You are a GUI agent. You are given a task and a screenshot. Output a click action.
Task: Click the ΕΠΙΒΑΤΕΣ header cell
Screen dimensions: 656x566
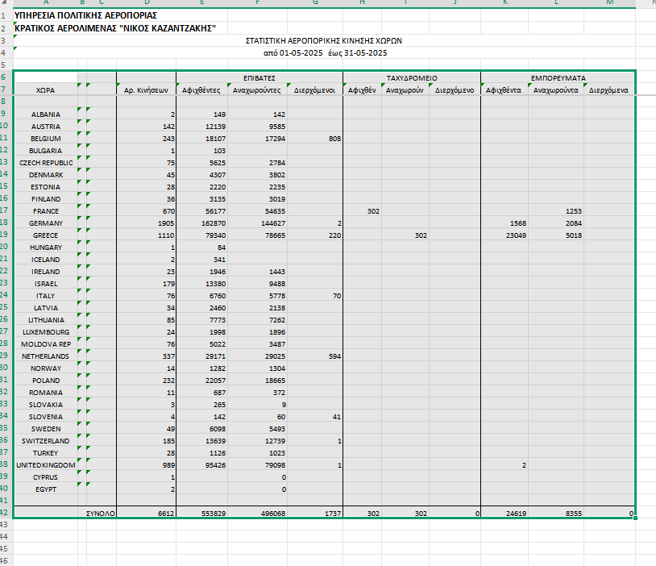click(259, 78)
